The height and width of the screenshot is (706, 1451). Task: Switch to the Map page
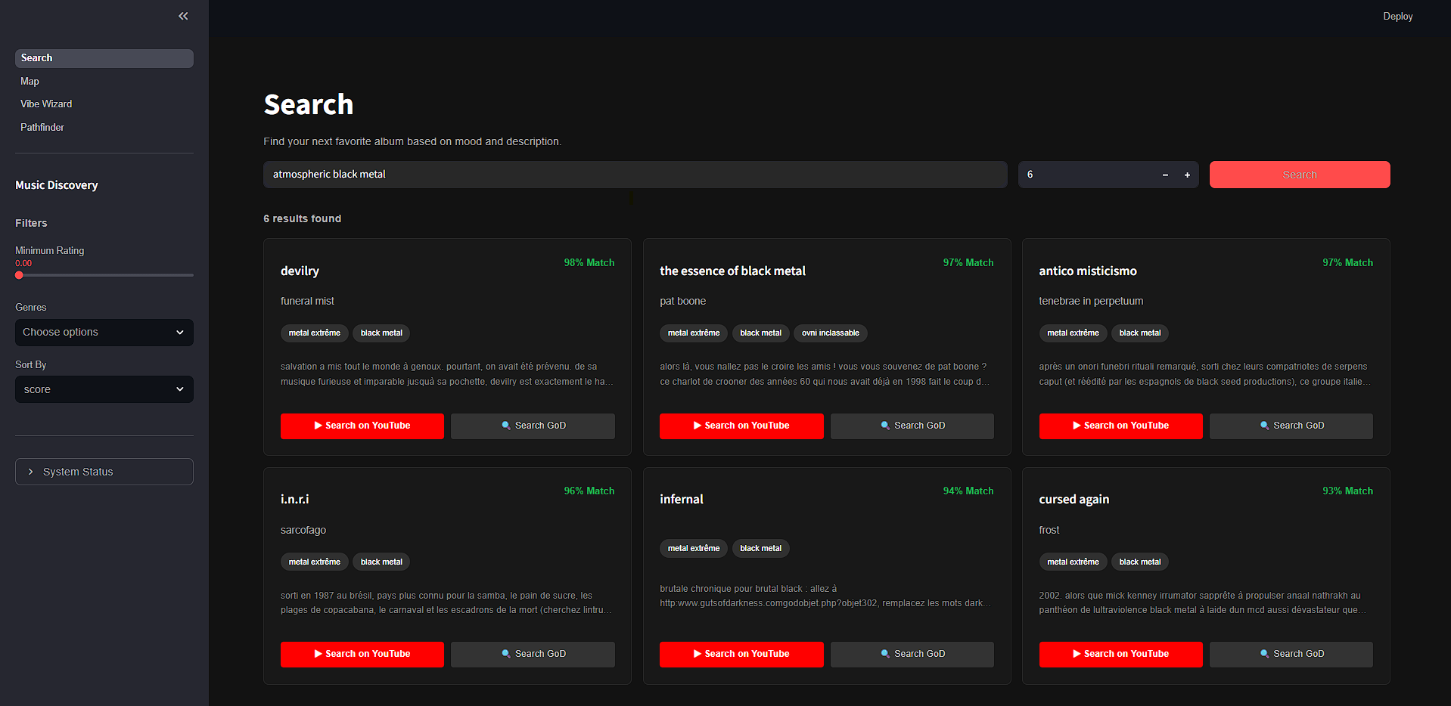pos(30,81)
